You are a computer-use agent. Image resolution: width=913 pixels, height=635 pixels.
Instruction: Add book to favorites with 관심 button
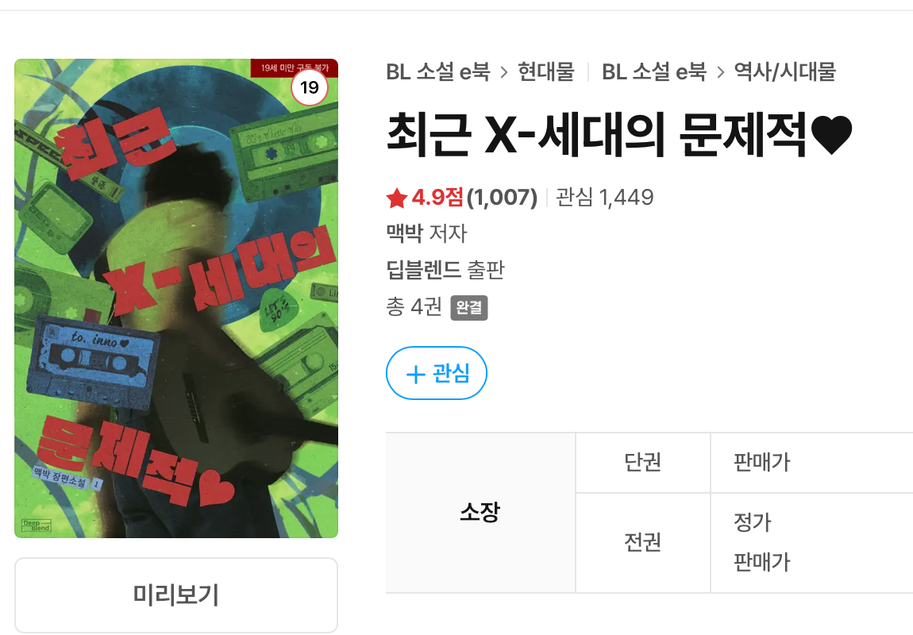pyautogui.click(x=437, y=373)
